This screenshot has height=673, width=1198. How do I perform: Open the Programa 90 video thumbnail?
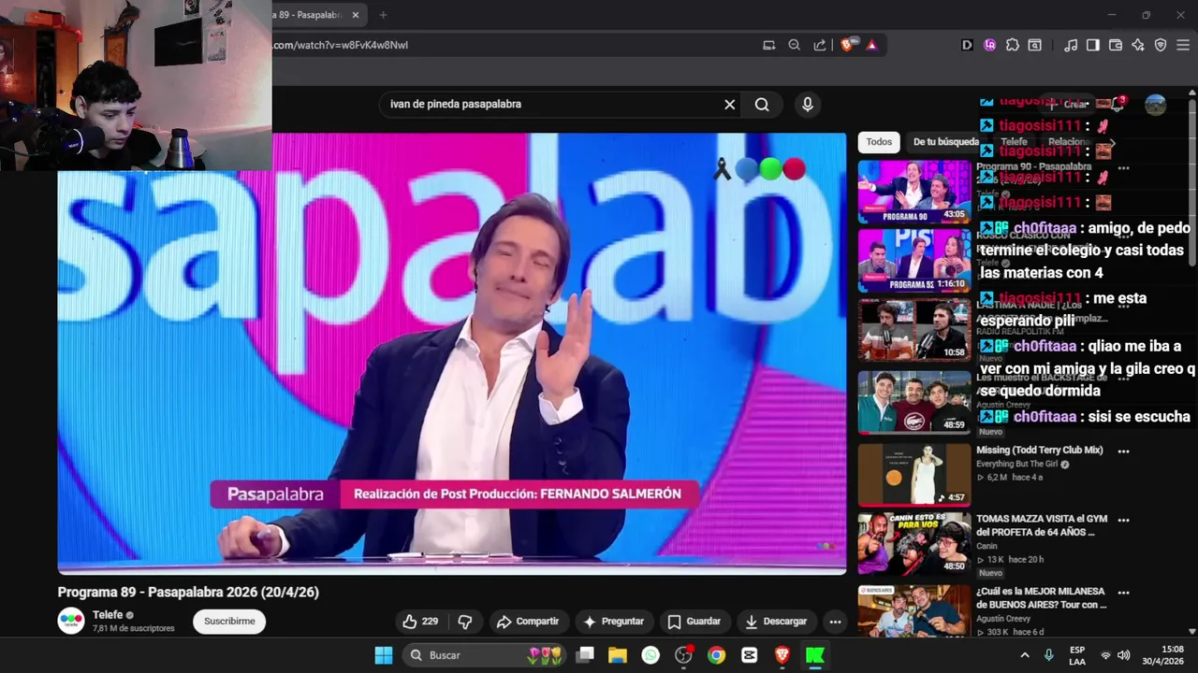point(914,192)
